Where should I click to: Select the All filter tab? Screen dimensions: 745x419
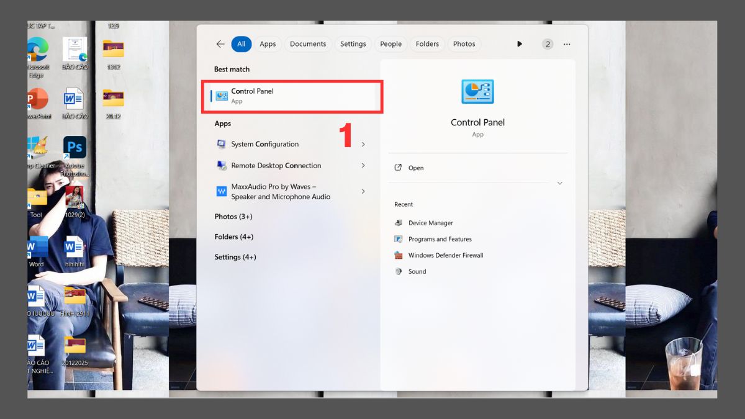point(242,44)
